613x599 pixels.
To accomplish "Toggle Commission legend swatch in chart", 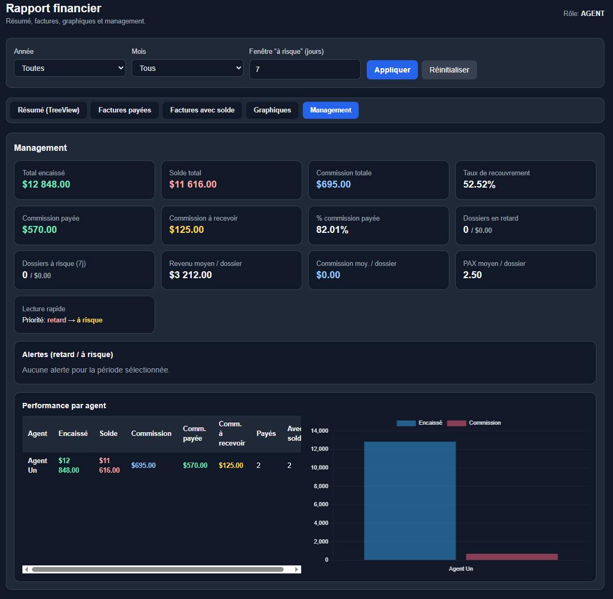I will (x=456, y=423).
